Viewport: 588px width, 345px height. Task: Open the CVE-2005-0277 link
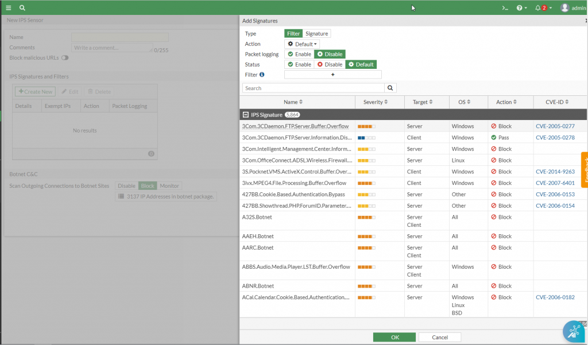pyautogui.click(x=555, y=126)
